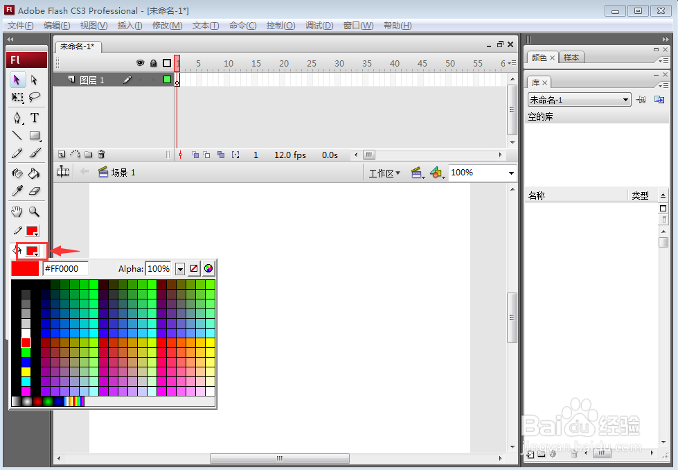Toggle show all layers as outlines

pyautogui.click(x=167, y=63)
